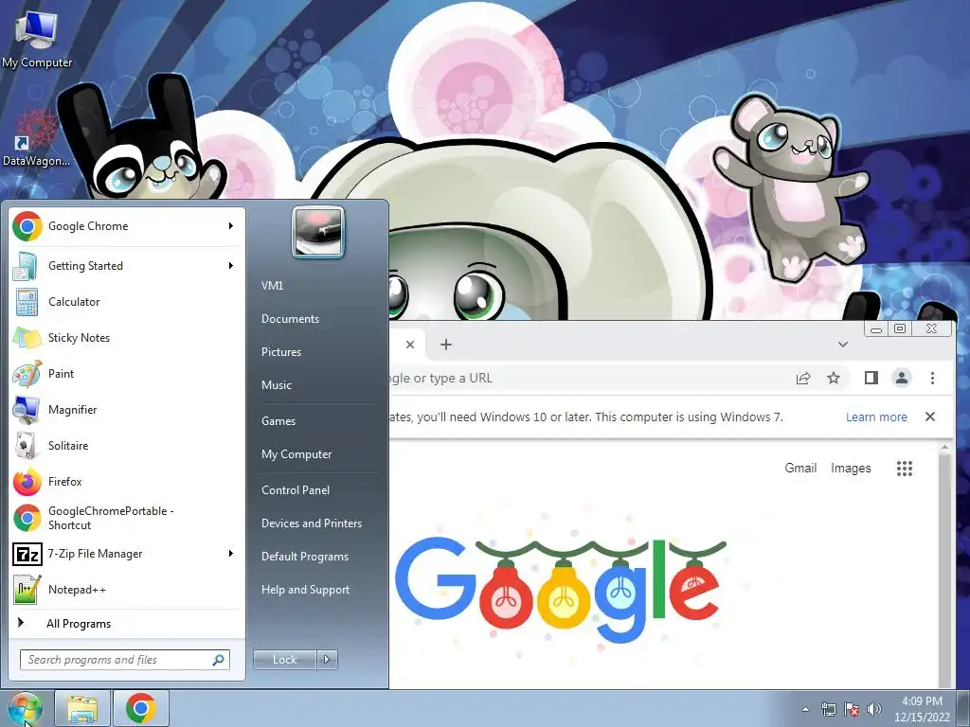Click the Lock button
The height and width of the screenshot is (727, 970).
[x=284, y=660]
